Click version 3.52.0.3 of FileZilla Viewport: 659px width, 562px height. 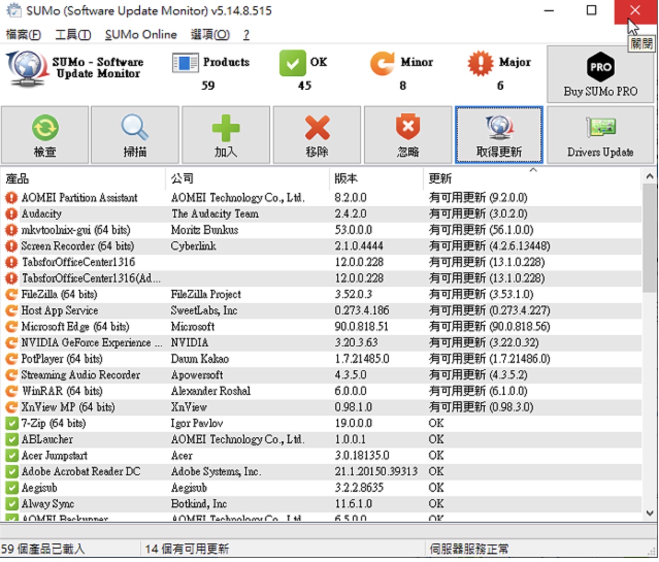[353, 295]
